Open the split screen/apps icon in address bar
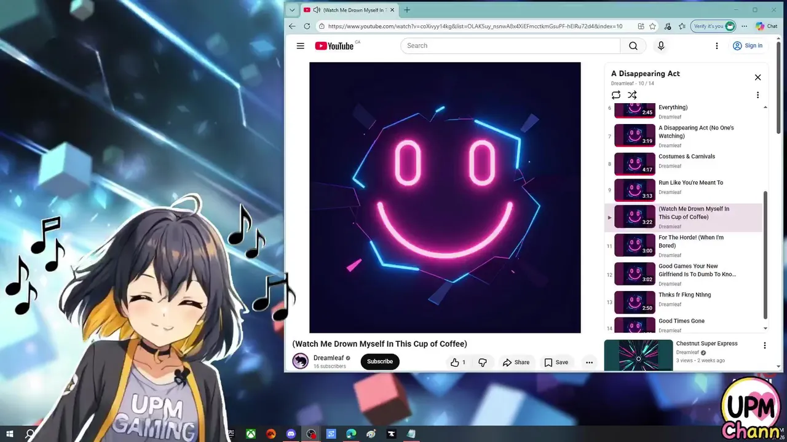 [x=641, y=26]
